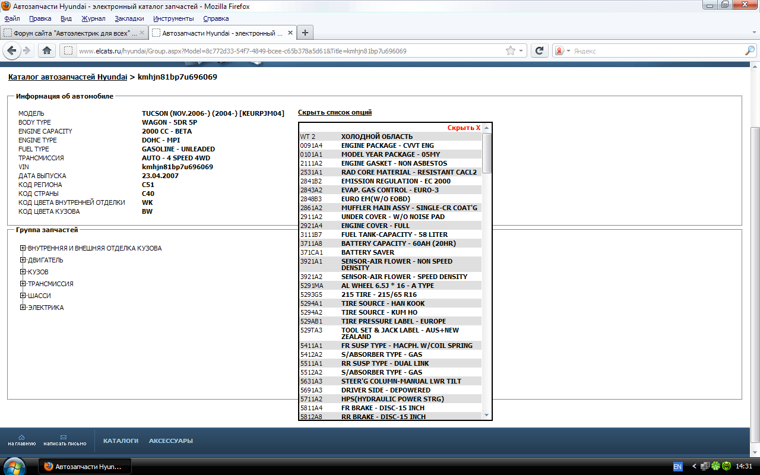Select the 'TIRE SOURCE - HAN KOOK' row
The height and width of the screenshot is (475, 760).
pos(390,303)
